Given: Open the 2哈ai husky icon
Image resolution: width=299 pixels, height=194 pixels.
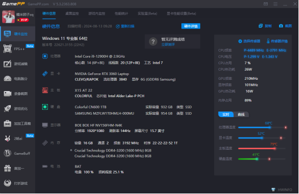Looking at the screenshot, I should pyautogui.click(x=8, y=138).
